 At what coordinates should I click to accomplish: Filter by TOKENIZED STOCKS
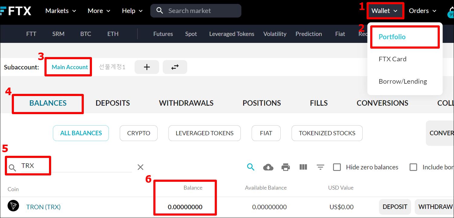(x=327, y=133)
